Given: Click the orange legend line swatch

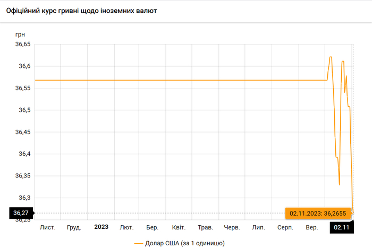Looking at the screenshot, I should coord(139,243).
